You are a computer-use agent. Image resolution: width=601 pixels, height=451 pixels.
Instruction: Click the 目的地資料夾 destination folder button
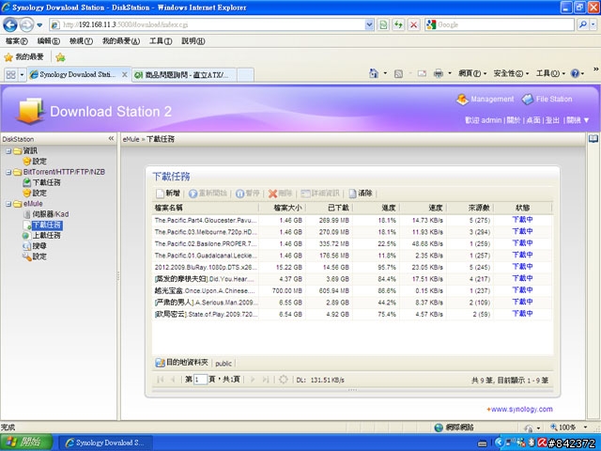click(181, 363)
